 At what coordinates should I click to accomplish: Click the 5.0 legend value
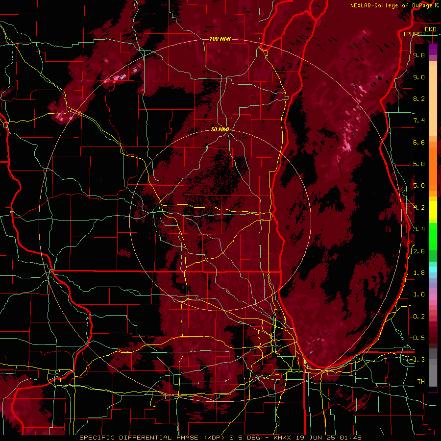(x=419, y=186)
